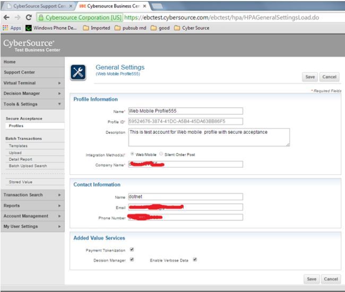
Task: Reload the page with refresh icon
Action: tap(29, 18)
